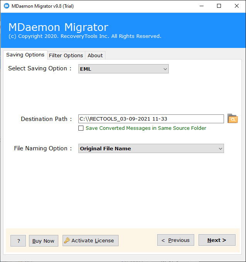Enable Save Converted Messages in Same Source Folder

tap(81, 128)
